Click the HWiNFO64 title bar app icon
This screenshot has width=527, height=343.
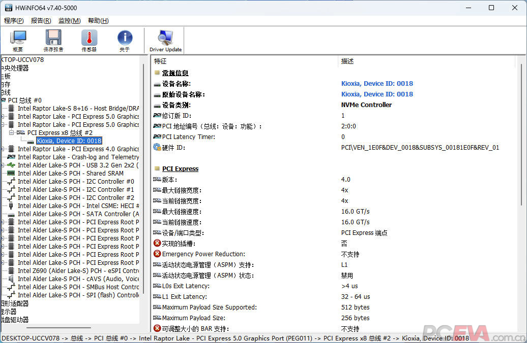[x=9, y=8]
